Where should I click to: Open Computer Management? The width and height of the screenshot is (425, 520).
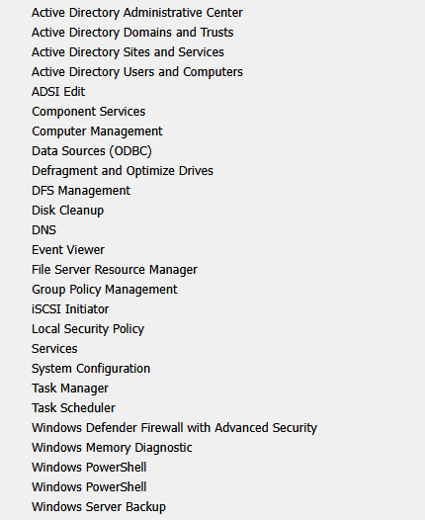click(97, 131)
